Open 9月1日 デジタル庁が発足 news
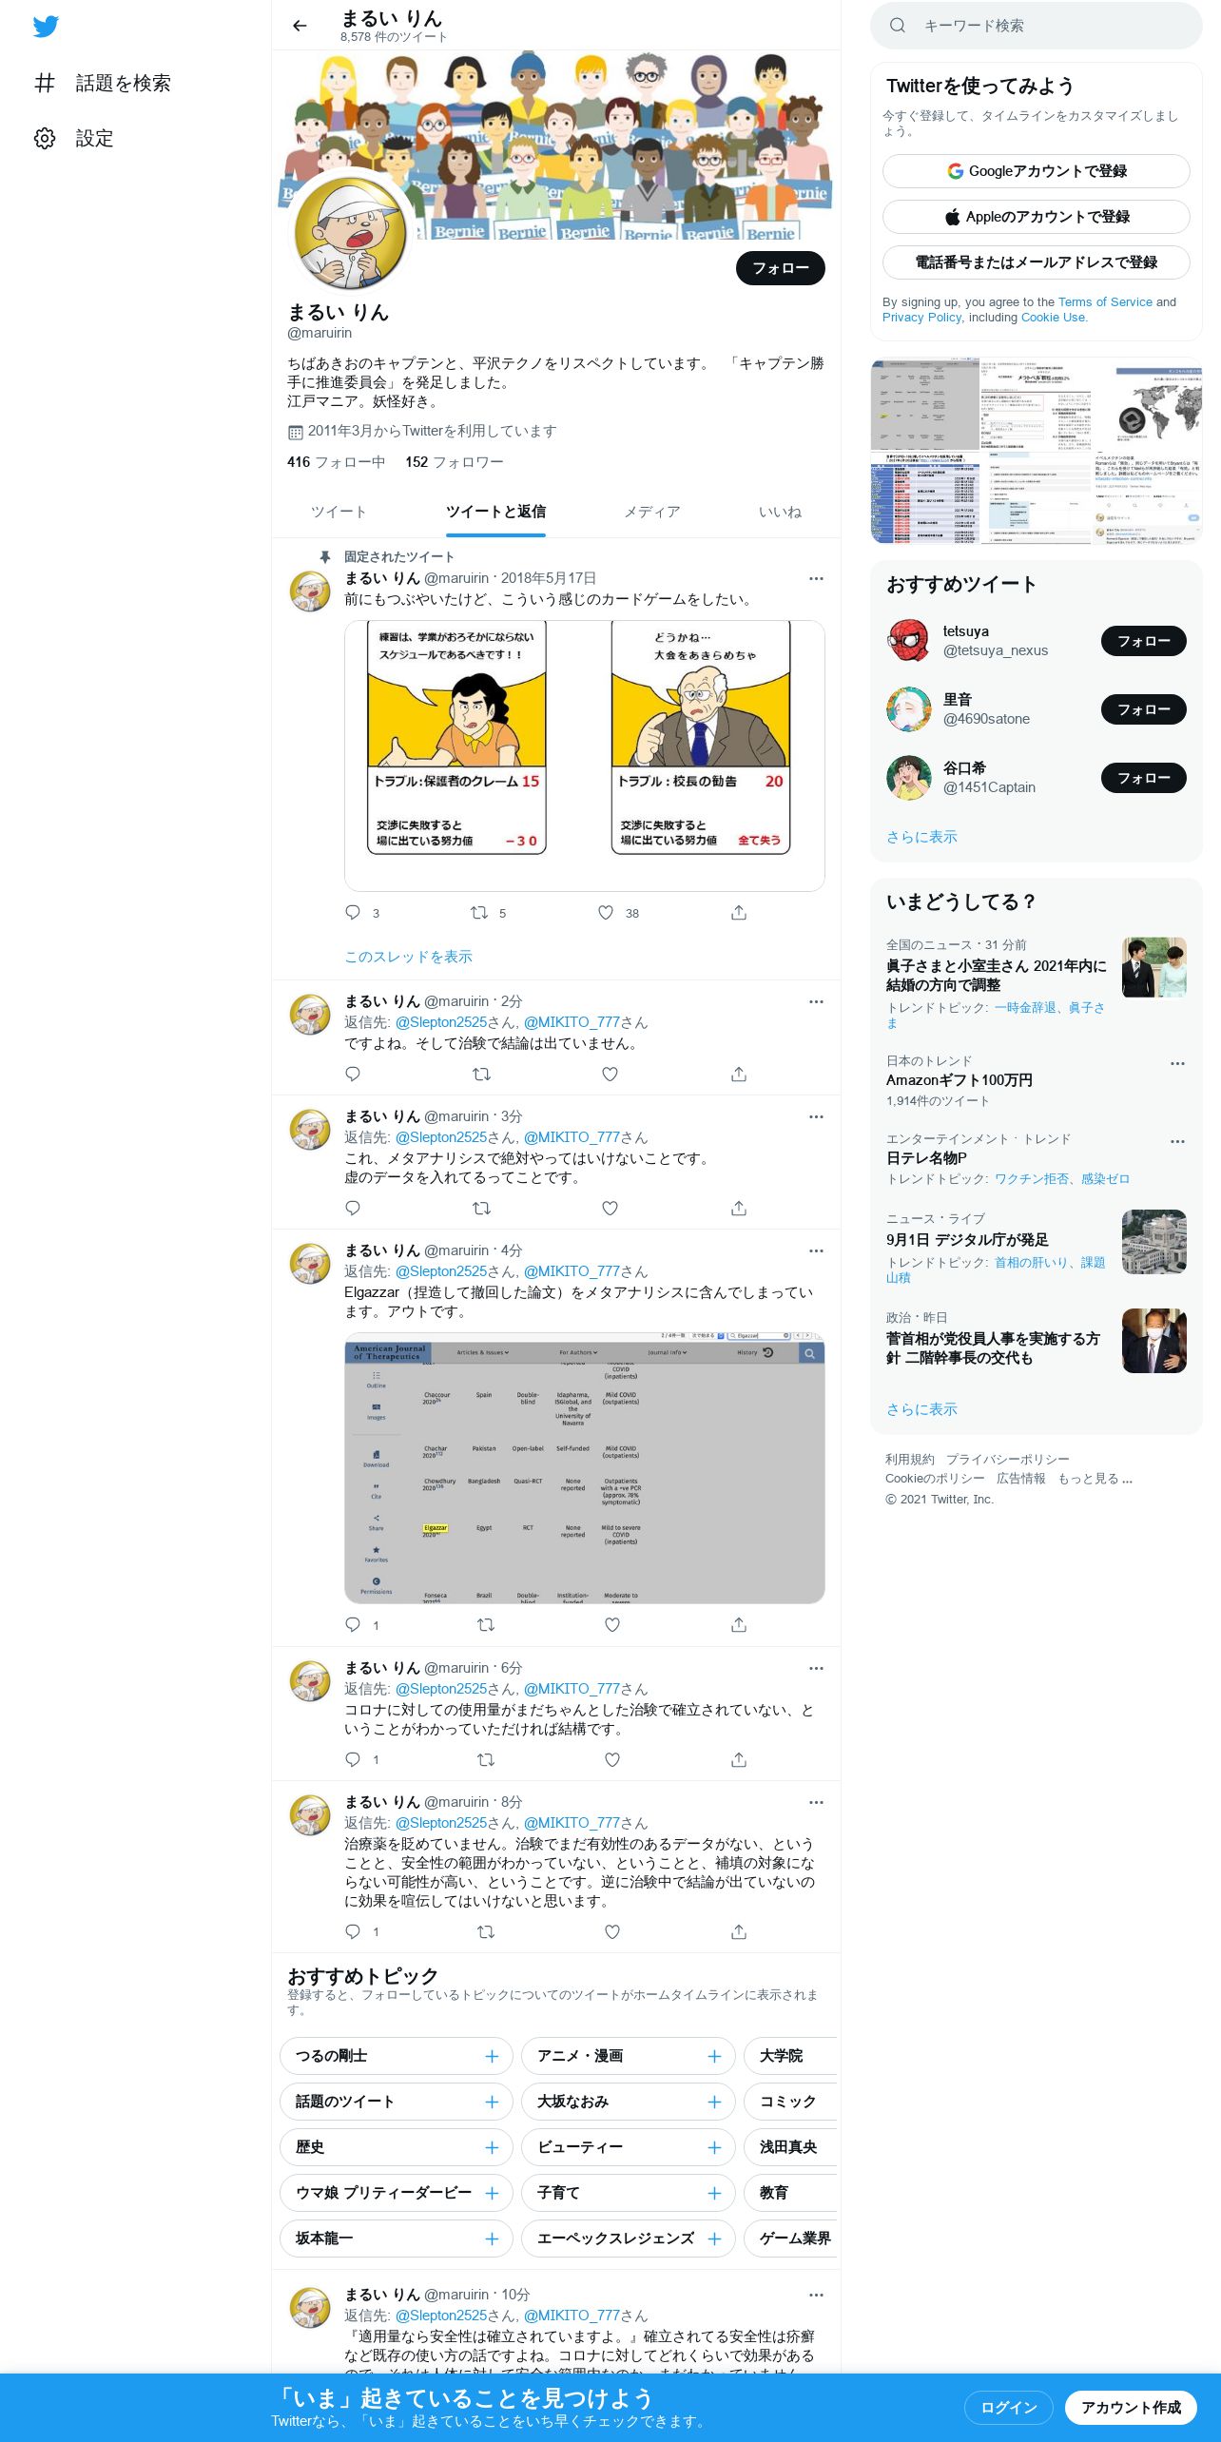This screenshot has width=1221, height=2442. [x=1036, y=1248]
